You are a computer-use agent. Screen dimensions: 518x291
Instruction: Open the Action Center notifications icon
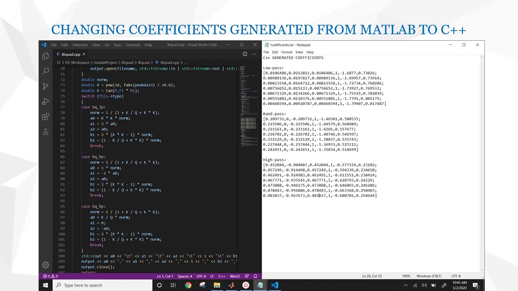click(x=476, y=285)
